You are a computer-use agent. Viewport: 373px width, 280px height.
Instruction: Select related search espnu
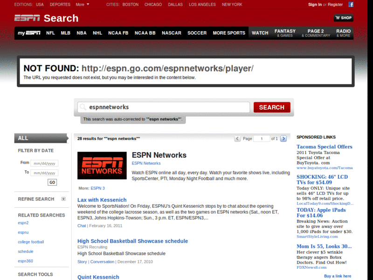(x=23, y=232)
